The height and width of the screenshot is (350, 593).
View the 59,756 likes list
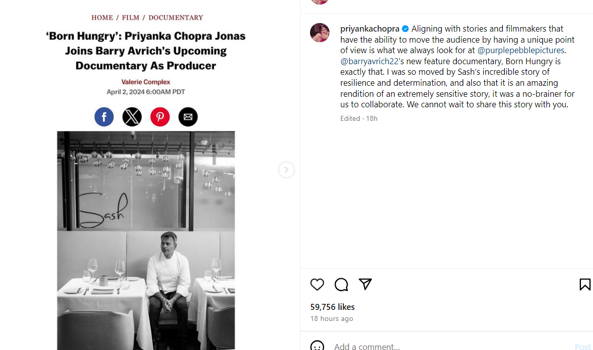click(332, 307)
